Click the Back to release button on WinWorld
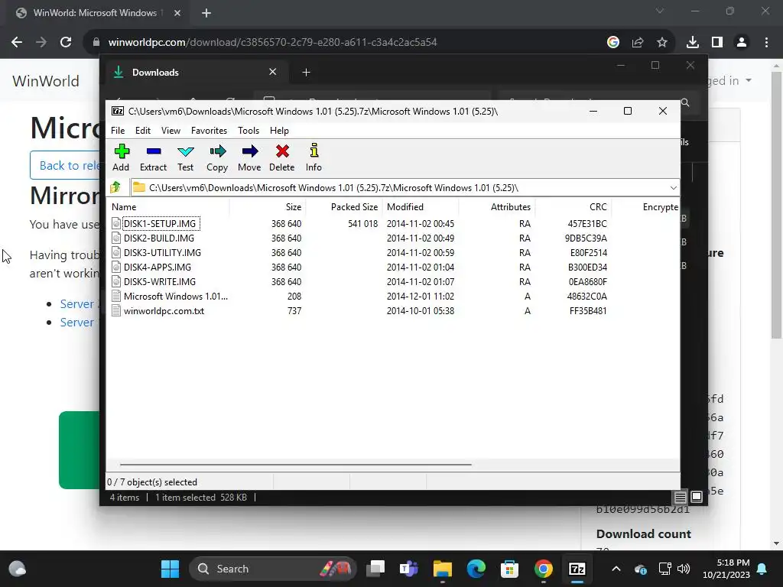Viewport: 783px width, 587px height. coord(65,165)
